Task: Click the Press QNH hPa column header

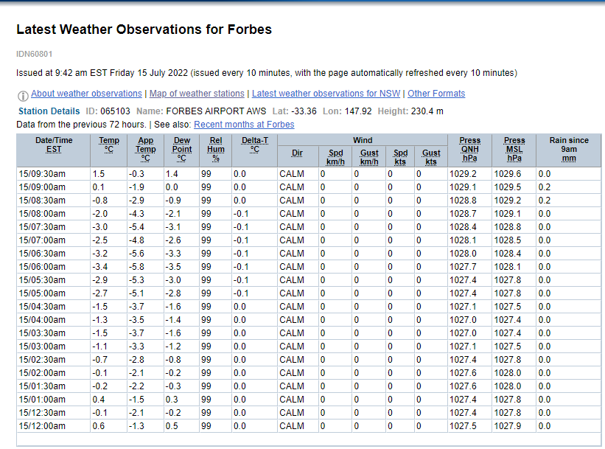Action: click(x=469, y=150)
